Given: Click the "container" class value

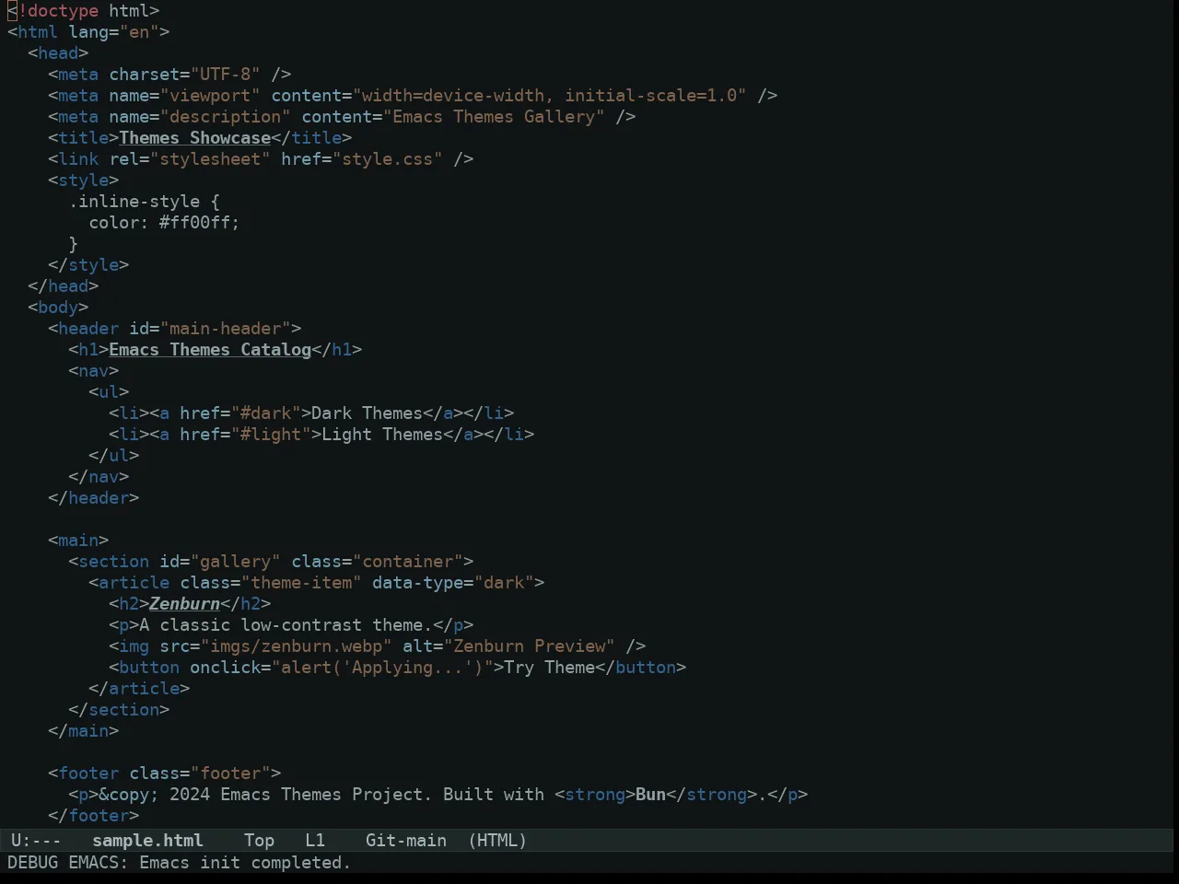Looking at the screenshot, I should coord(407,562).
